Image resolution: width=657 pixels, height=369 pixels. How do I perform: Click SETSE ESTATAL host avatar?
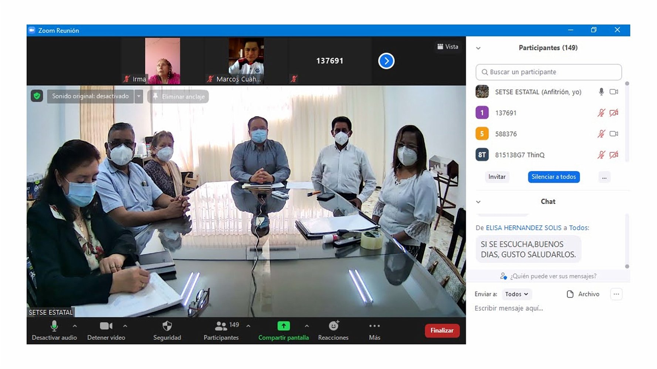(x=482, y=92)
